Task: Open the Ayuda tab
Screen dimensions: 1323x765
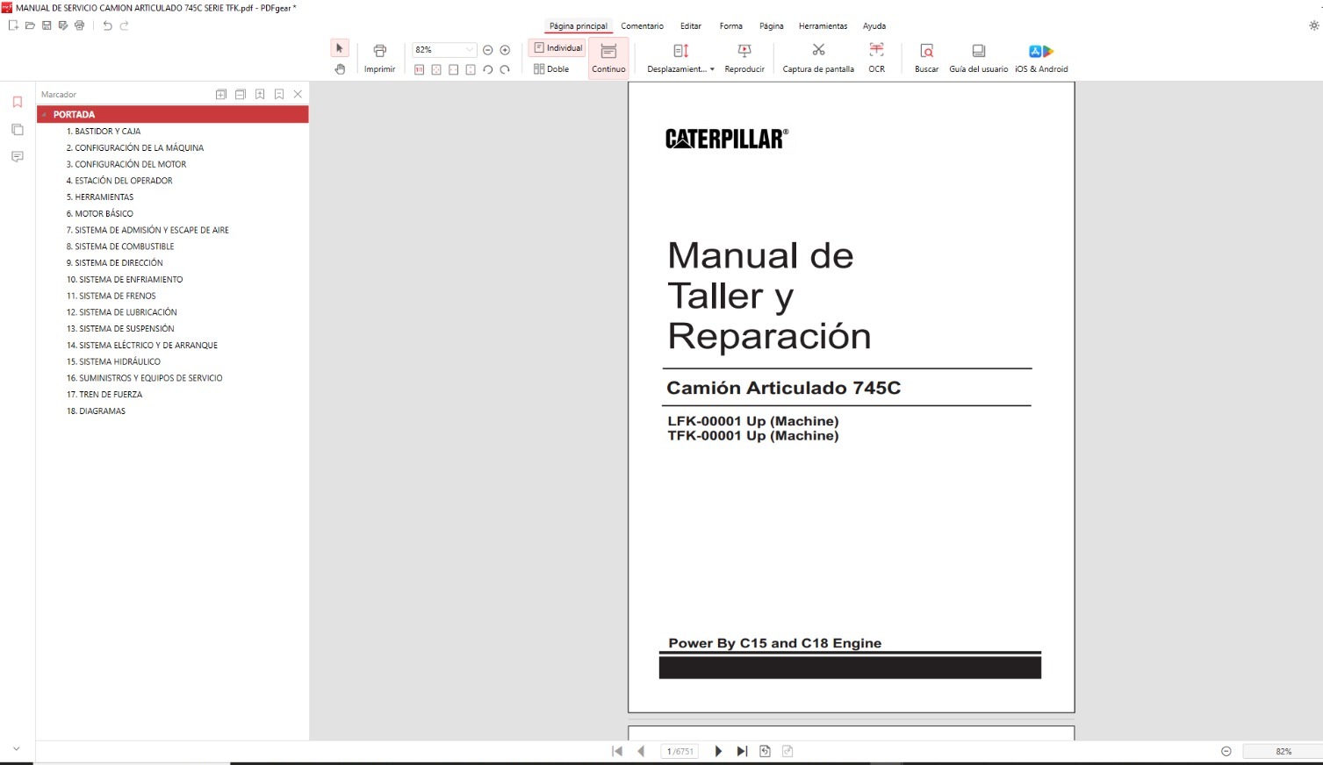Action: coord(874,26)
